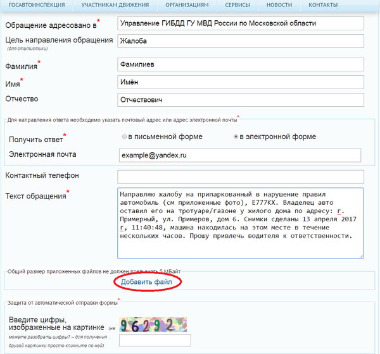The height and width of the screenshot is (354, 380).
Task: Select the СЕРВИСЫ navigation tab
Action: (237, 5)
